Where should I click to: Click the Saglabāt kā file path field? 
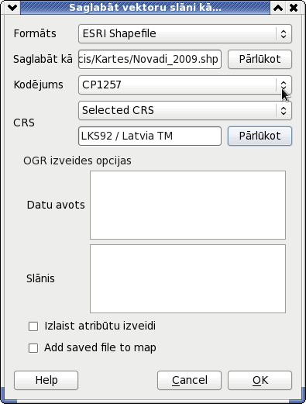point(150,59)
